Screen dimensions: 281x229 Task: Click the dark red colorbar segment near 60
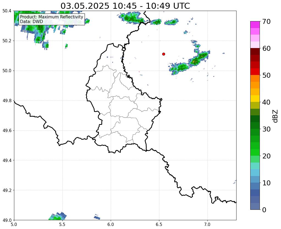[255, 52]
